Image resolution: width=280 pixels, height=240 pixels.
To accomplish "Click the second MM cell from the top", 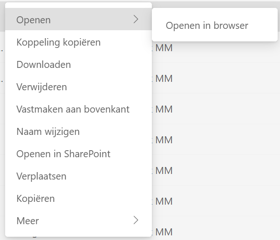I will [164, 79].
